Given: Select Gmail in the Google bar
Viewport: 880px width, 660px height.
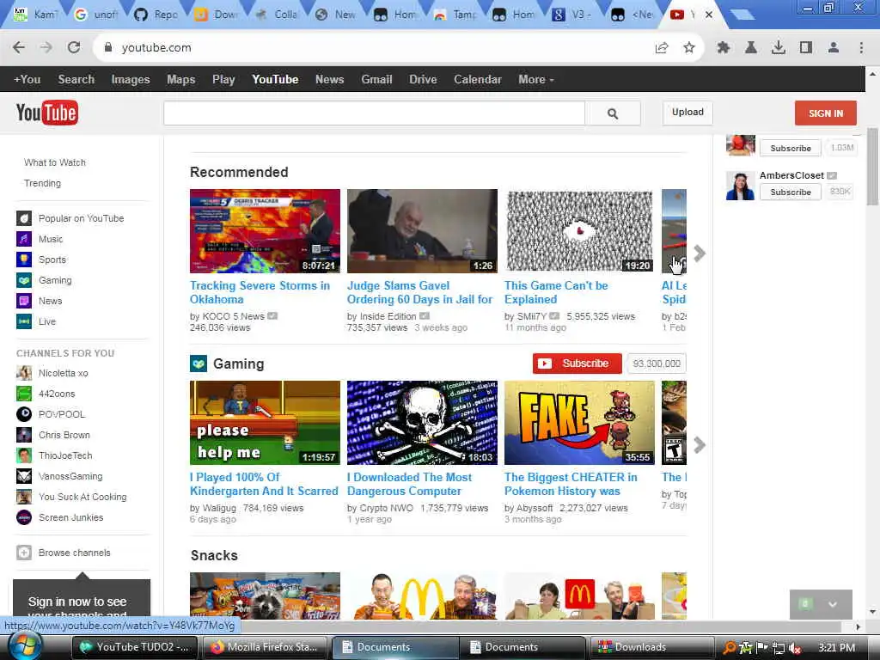Looking at the screenshot, I should pyautogui.click(x=376, y=79).
